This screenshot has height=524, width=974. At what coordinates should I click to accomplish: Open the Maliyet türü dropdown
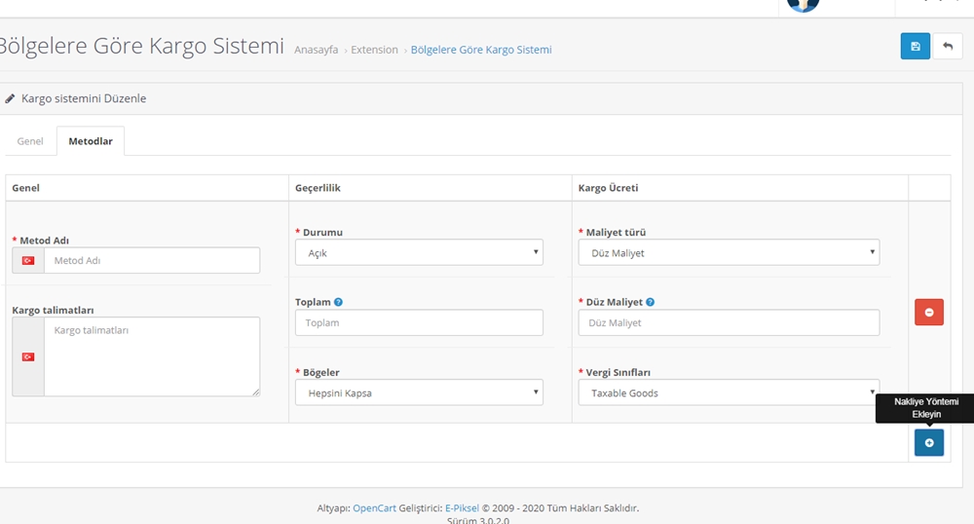click(x=729, y=252)
